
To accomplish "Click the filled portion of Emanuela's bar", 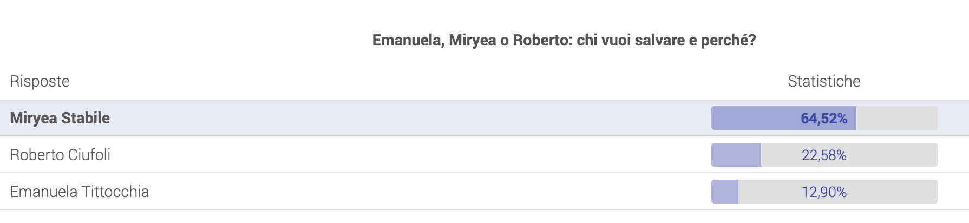I will point(725,192).
